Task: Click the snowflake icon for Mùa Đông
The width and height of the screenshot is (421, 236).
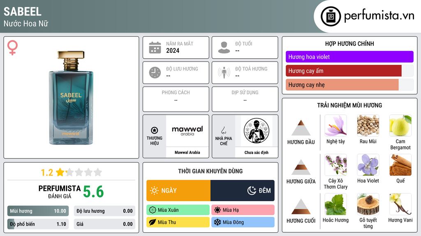Action: click(x=217, y=222)
